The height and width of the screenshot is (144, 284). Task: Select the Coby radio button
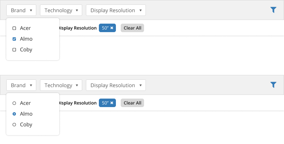click(14, 125)
